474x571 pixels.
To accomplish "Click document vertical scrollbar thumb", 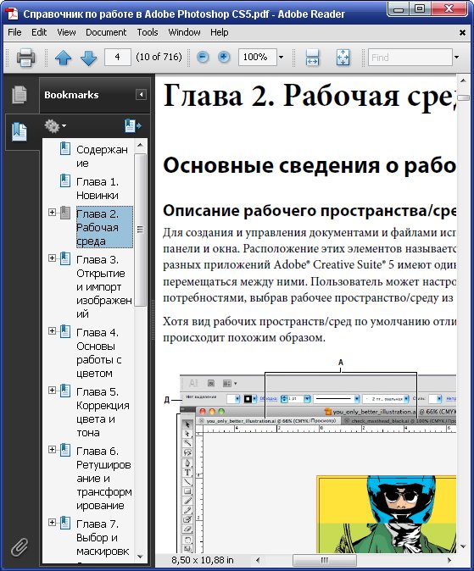I will pyautogui.click(x=464, y=97).
